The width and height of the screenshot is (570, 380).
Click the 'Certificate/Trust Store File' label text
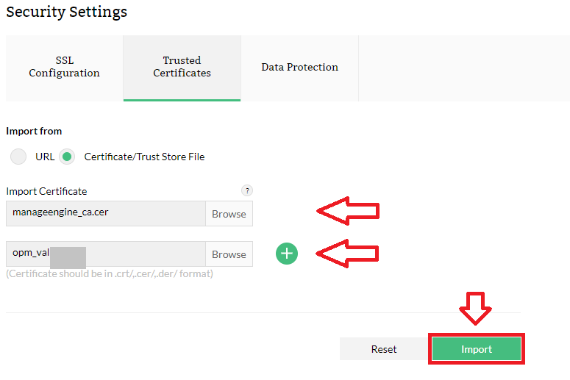pos(144,157)
